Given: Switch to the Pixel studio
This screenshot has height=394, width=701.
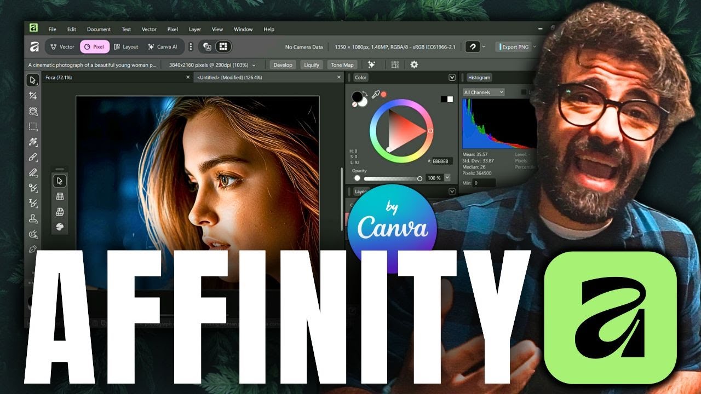Looking at the screenshot, I should 94,47.
